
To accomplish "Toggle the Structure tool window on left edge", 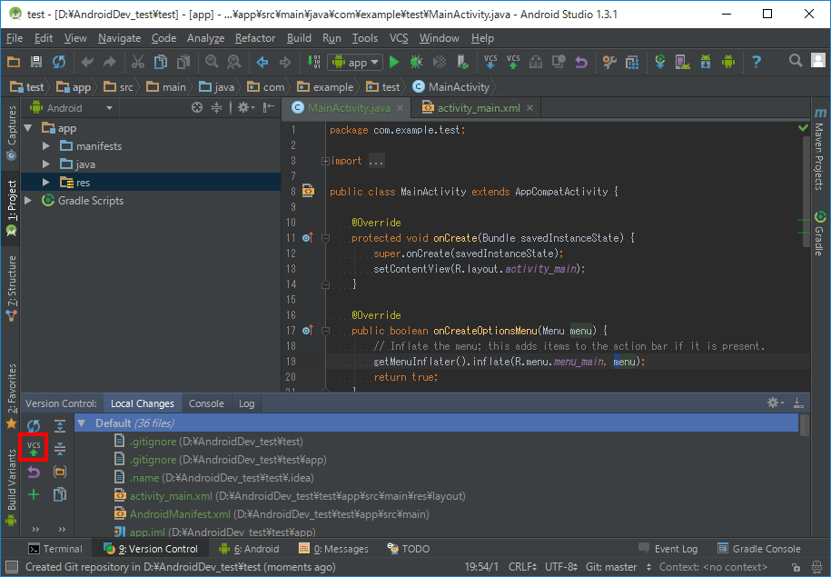I will [12, 287].
